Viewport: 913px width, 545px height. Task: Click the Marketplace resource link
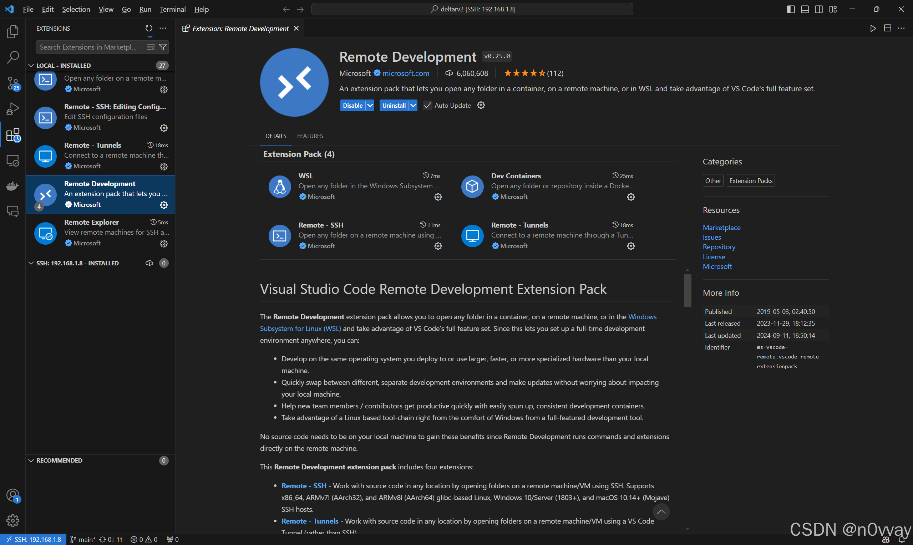721,227
